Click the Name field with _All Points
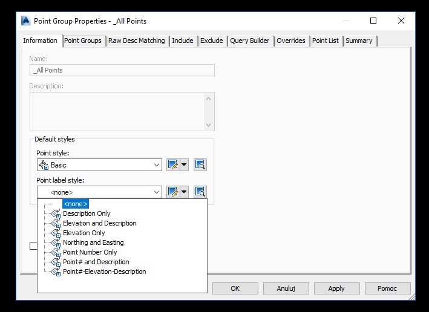Viewport: 429px width, 312px height. click(122, 70)
